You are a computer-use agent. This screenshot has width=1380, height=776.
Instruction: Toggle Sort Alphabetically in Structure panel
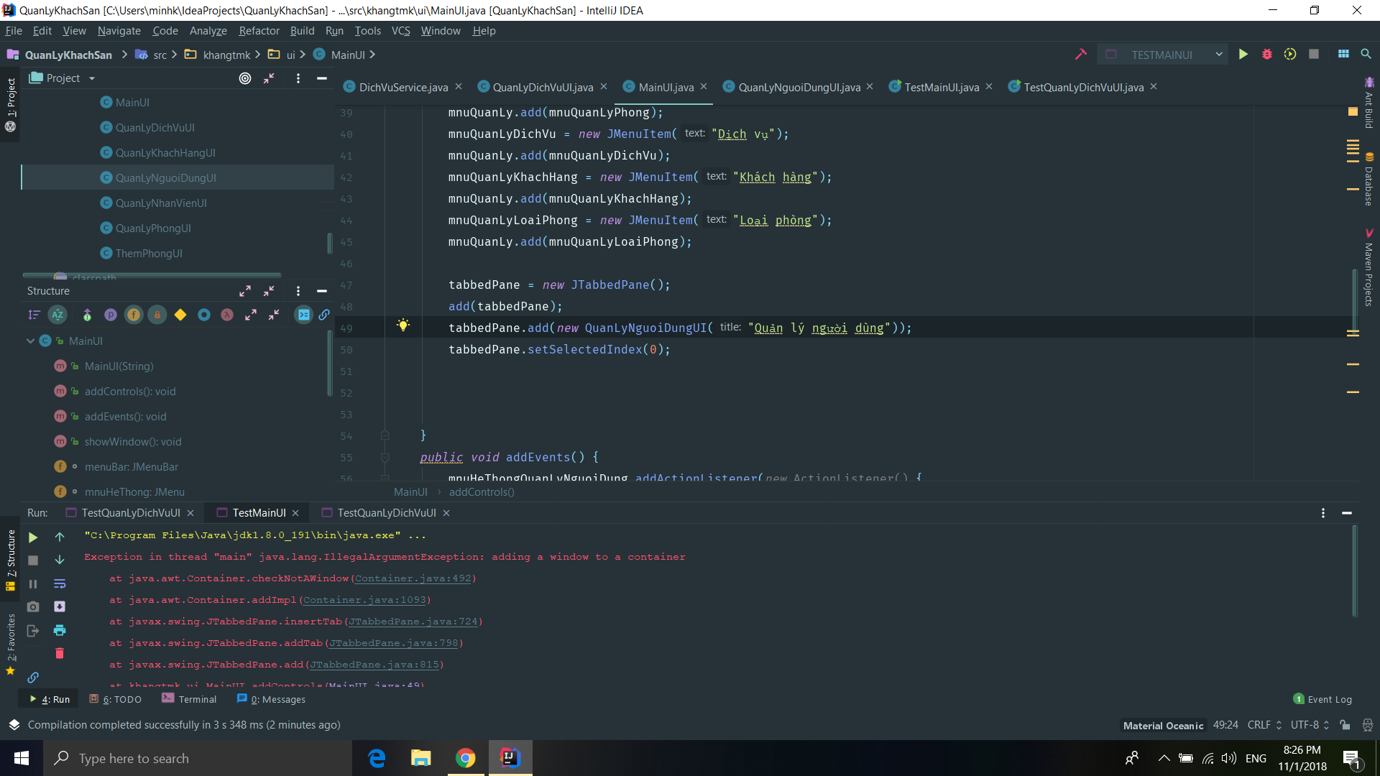(57, 315)
